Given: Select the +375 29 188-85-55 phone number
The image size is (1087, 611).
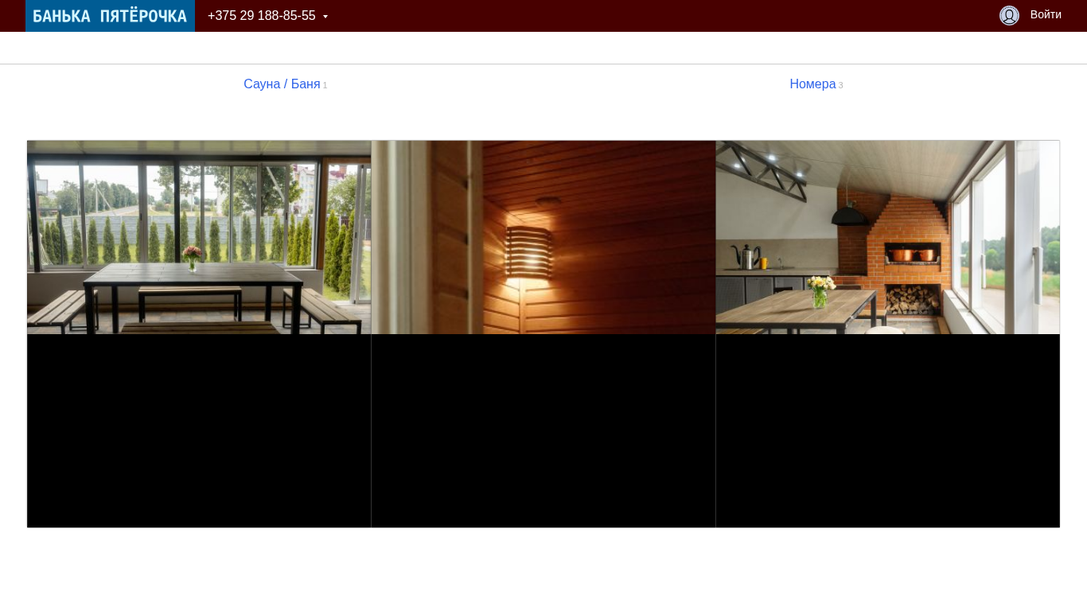Looking at the screenshot, I should coord(261,16).
